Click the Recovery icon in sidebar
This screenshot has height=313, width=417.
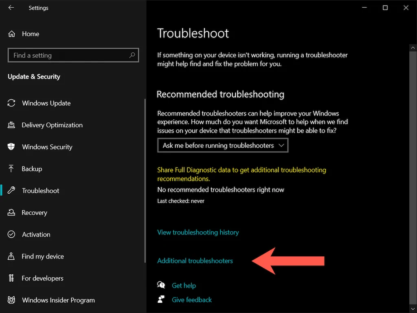point(11,213)
